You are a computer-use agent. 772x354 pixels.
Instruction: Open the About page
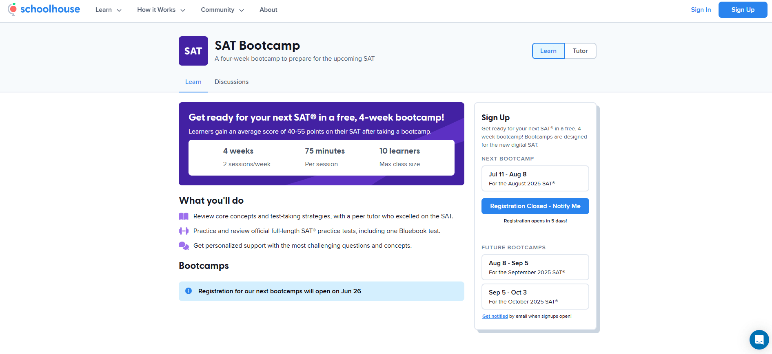point(268,10)
